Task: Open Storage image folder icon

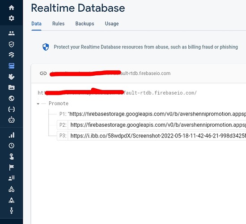Action: click(12, 87)
